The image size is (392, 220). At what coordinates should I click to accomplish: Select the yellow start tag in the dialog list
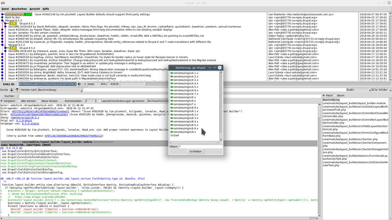[x=175, y=135]
